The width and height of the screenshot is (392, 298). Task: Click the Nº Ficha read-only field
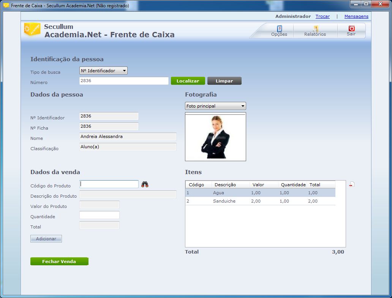tap(109, 126)
